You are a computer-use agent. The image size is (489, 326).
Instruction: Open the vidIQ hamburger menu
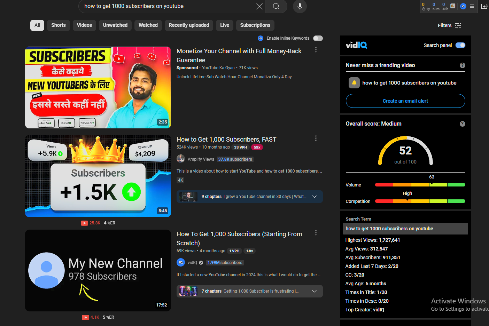pos(472,6)
